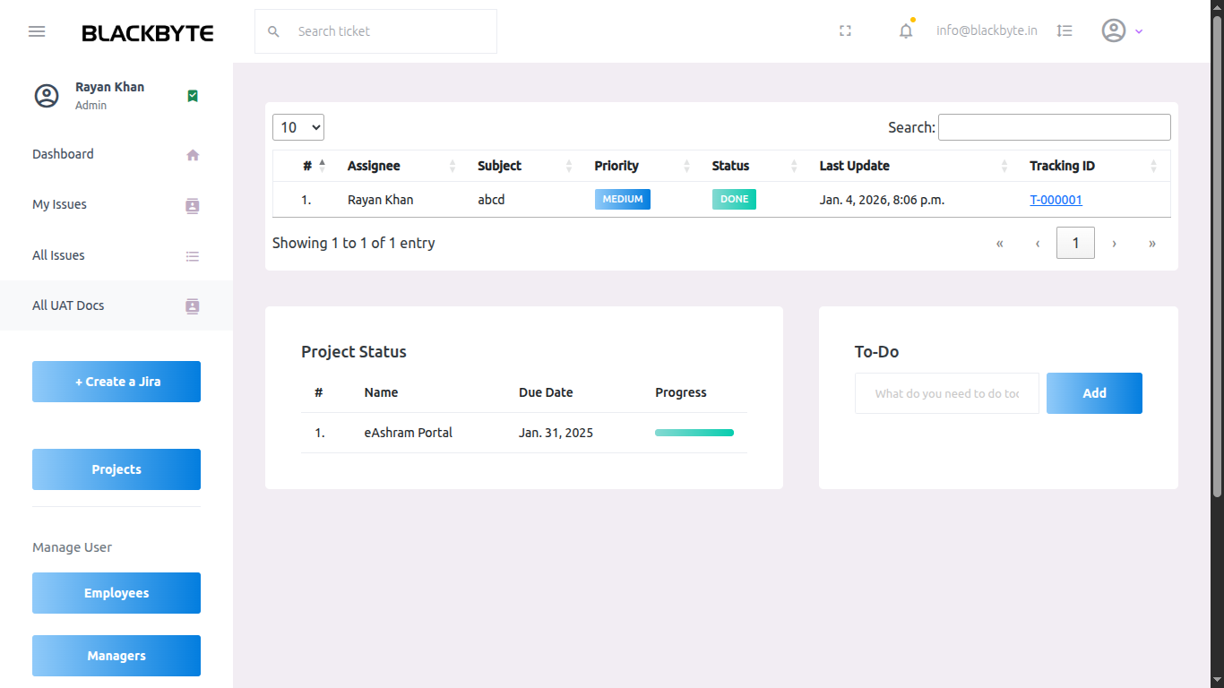The height and width of the screenshot is (688, 1224).
Task: Click the MEDIUM priority badge
Action: [x=623, y=199]
